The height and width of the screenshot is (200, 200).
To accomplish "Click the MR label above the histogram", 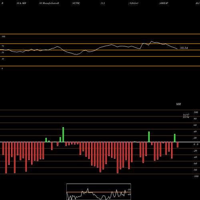I will coord(178,104).
